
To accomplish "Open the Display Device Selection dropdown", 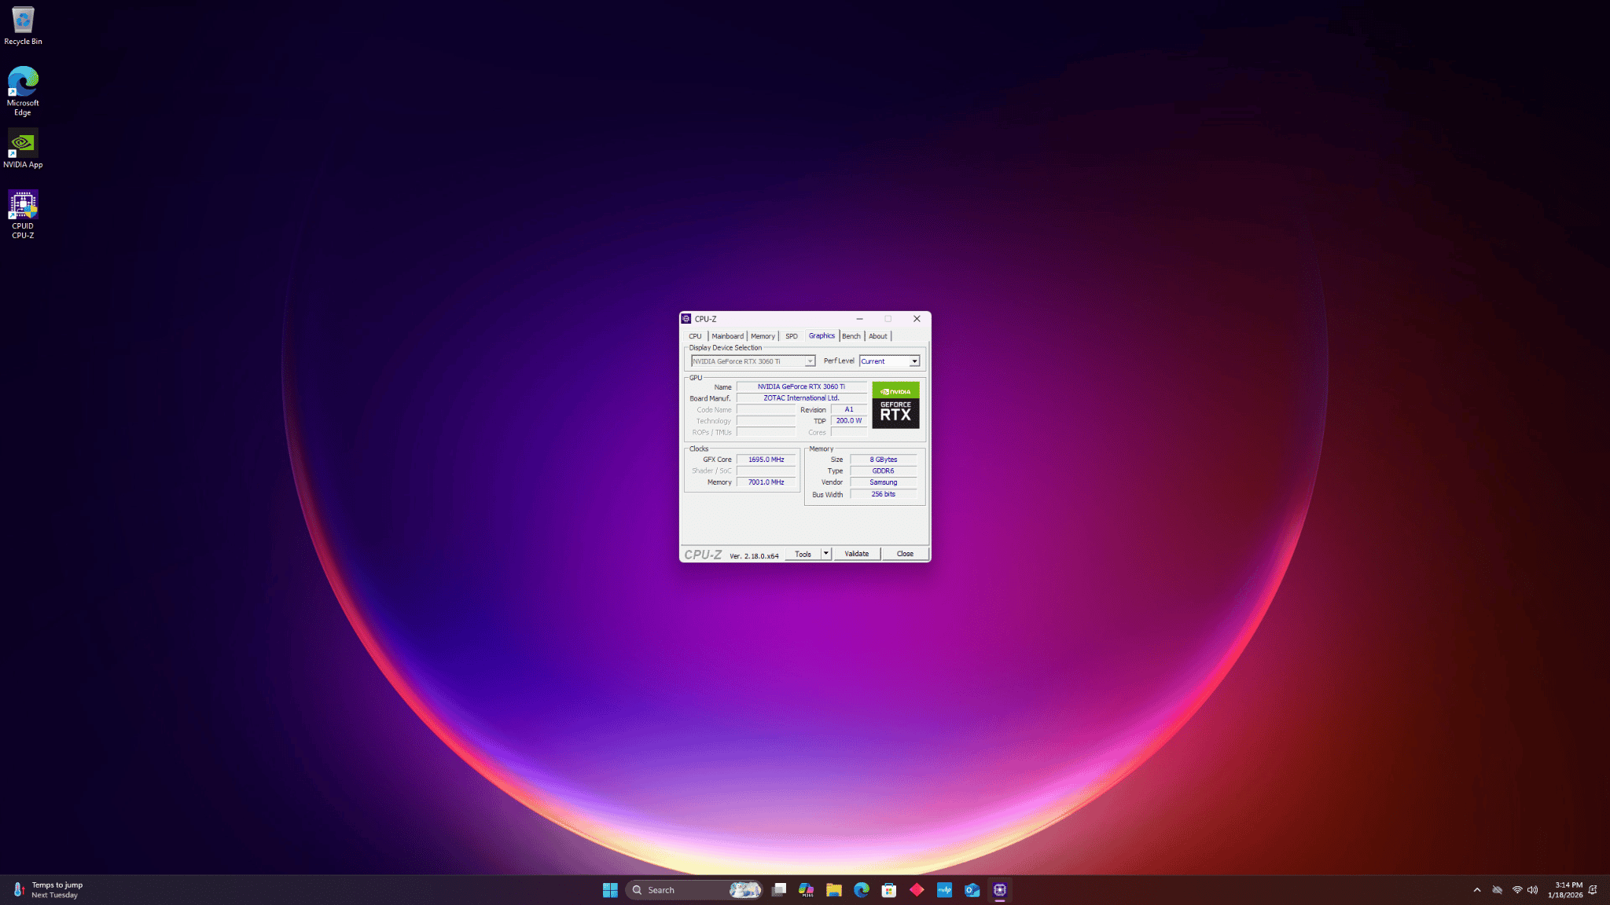I will [x=753, y=361].
